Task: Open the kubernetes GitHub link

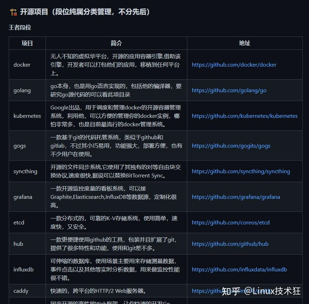Action: point(244,116)
